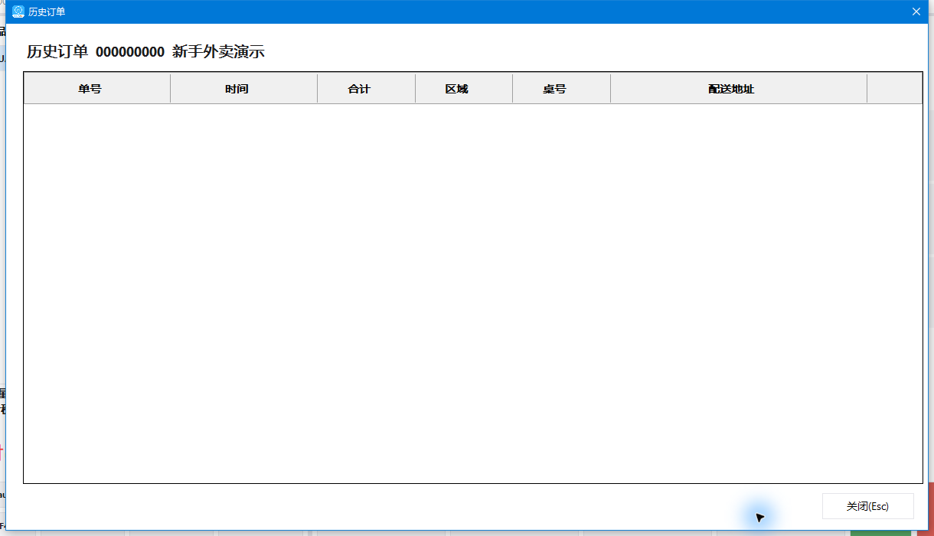The height and width of the screenshot is (536, 934).
Task: Close the 历史订单 window with X
Action: (x=916, y=11)
